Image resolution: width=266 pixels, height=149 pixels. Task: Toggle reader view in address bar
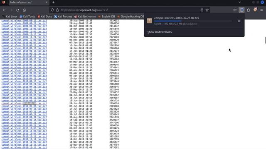pos(202,10)
